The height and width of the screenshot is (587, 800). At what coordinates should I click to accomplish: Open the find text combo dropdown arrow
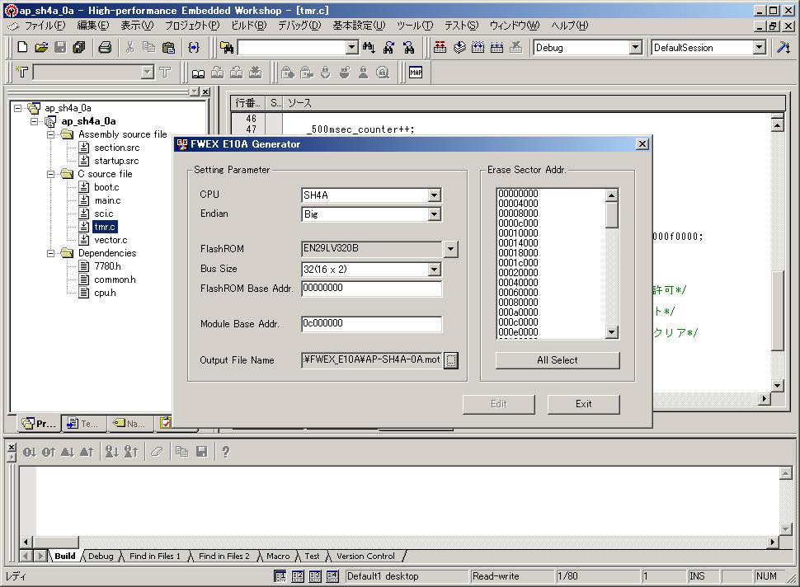coord(352,48)
